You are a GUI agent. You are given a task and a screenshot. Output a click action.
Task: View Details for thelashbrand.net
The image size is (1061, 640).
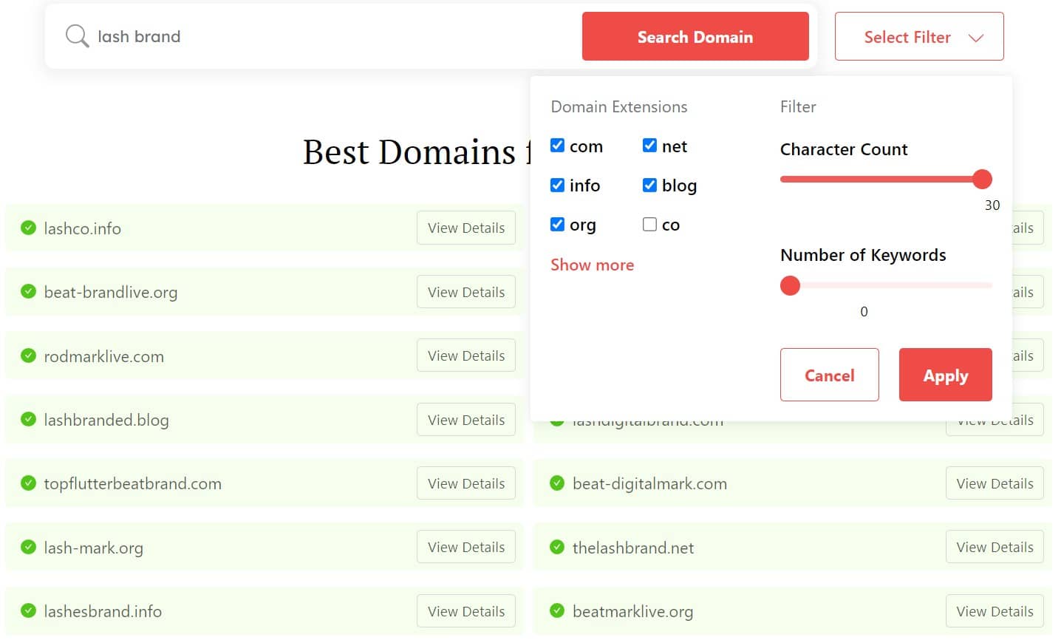click(995, 547)
